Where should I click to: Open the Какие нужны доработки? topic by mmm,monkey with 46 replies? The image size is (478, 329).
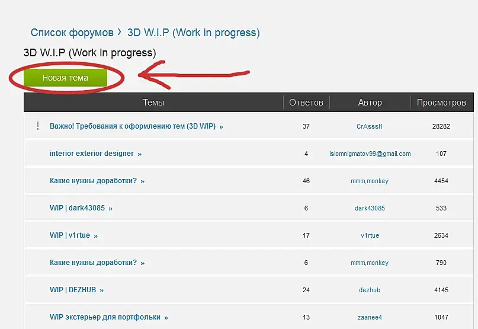[x=93, y=181]
